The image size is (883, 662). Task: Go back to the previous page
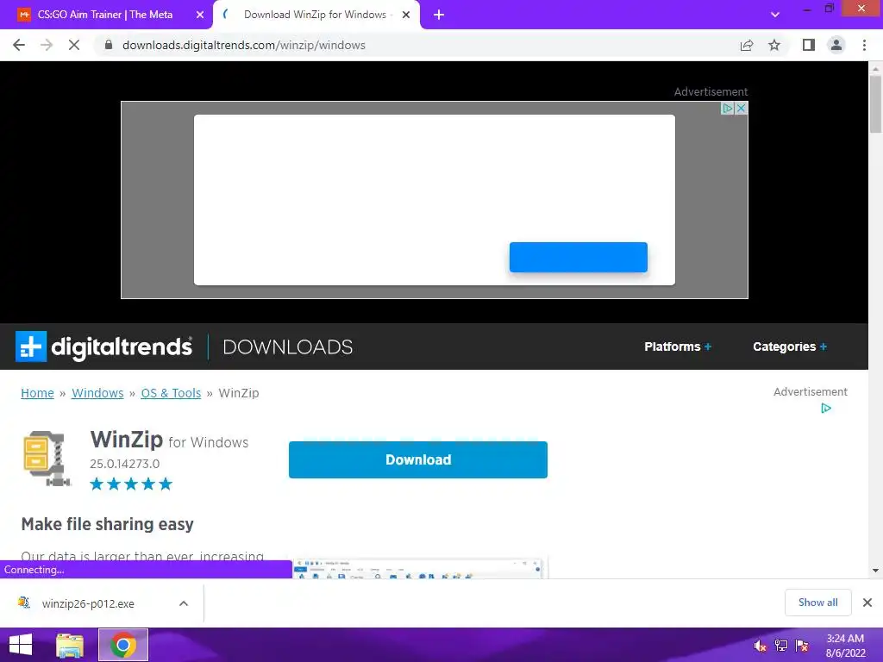19,45
